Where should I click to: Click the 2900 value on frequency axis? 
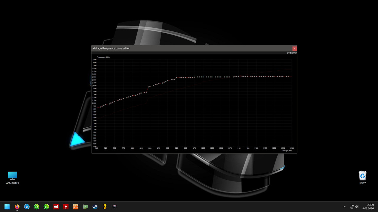94,77
